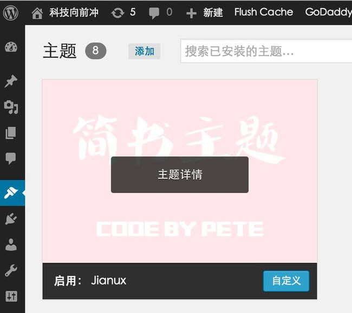This screenshot has height=313, width=352.
Task: Open Pages icon in sidebar
Action: pos(10,133)
